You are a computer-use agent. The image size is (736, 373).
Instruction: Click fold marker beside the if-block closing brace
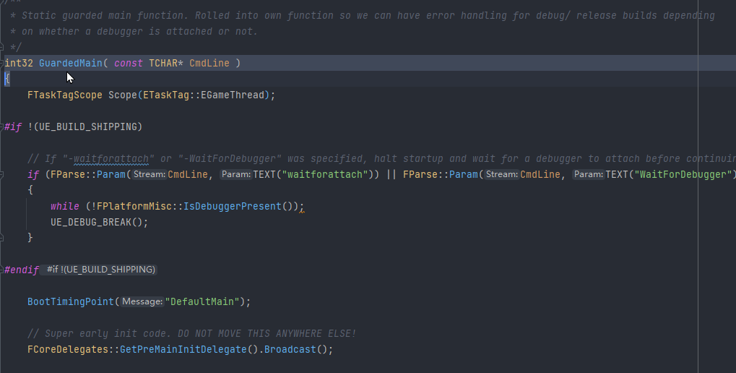pos(3,238)
